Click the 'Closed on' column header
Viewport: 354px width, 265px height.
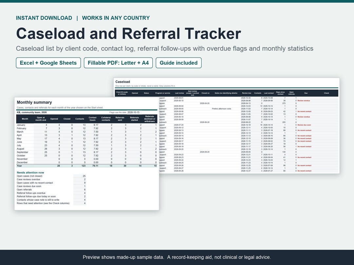click(206, 93)
